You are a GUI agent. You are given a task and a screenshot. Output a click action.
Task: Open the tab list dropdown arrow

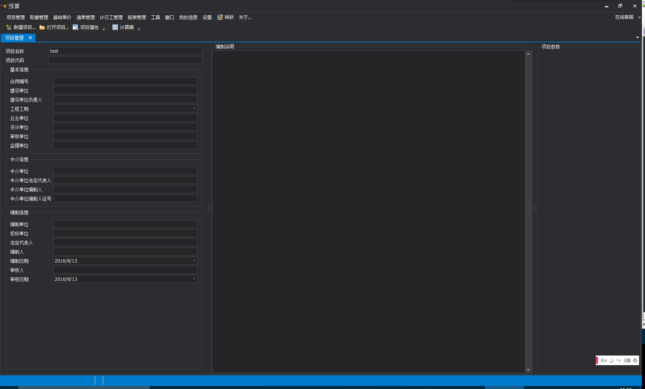(x=637, y=37)
